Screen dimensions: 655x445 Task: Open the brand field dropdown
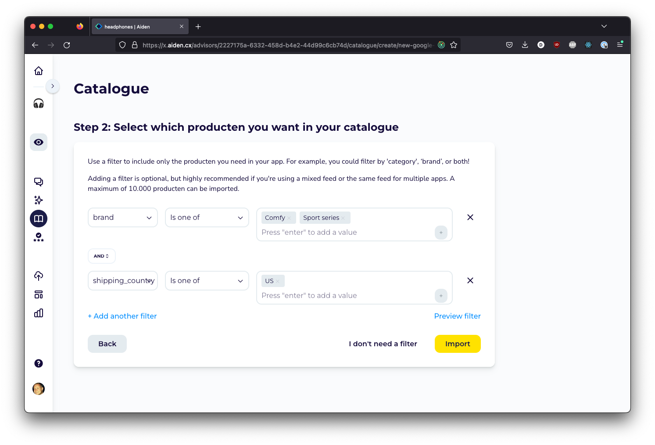pos(123,218)
